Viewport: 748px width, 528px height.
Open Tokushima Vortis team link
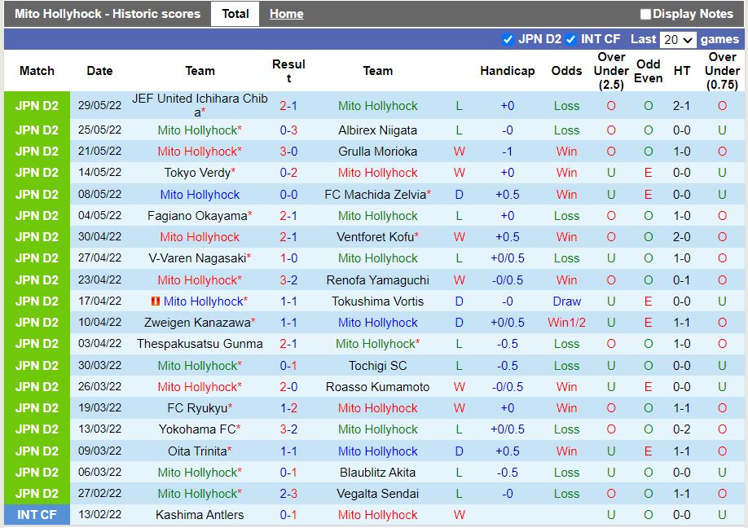pyautogui.click(x=377, y=301)
